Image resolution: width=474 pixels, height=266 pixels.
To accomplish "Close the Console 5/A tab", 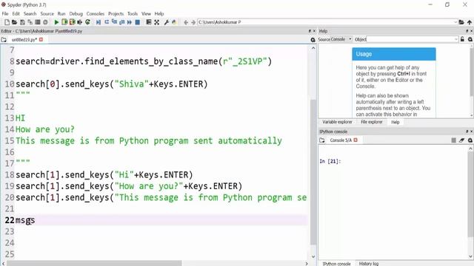I will tap(355, 140).
